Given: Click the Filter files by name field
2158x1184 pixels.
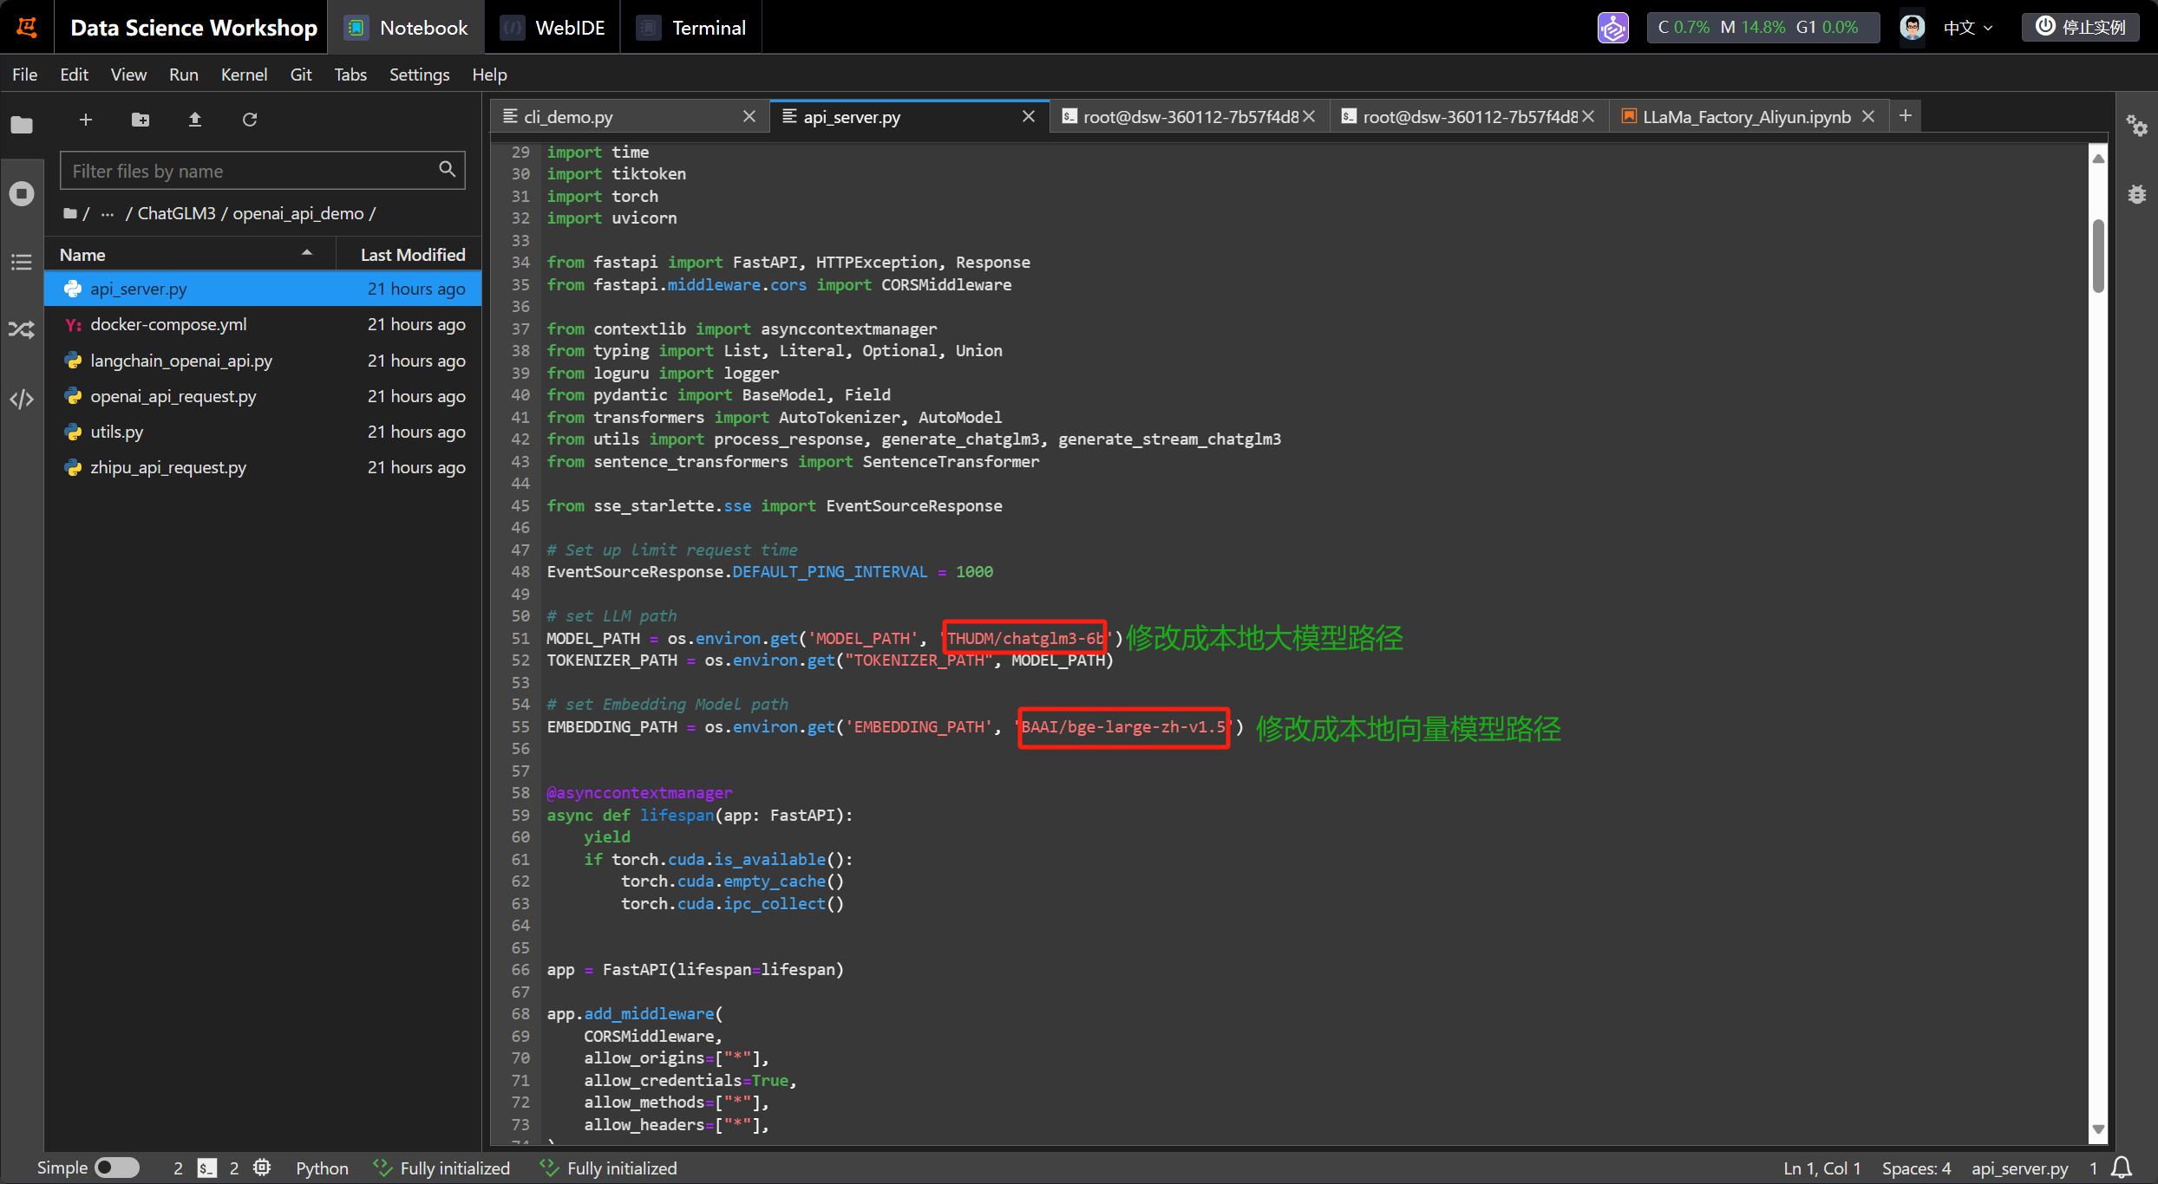Looking at the screenshot, I should [x=262, y=171].
